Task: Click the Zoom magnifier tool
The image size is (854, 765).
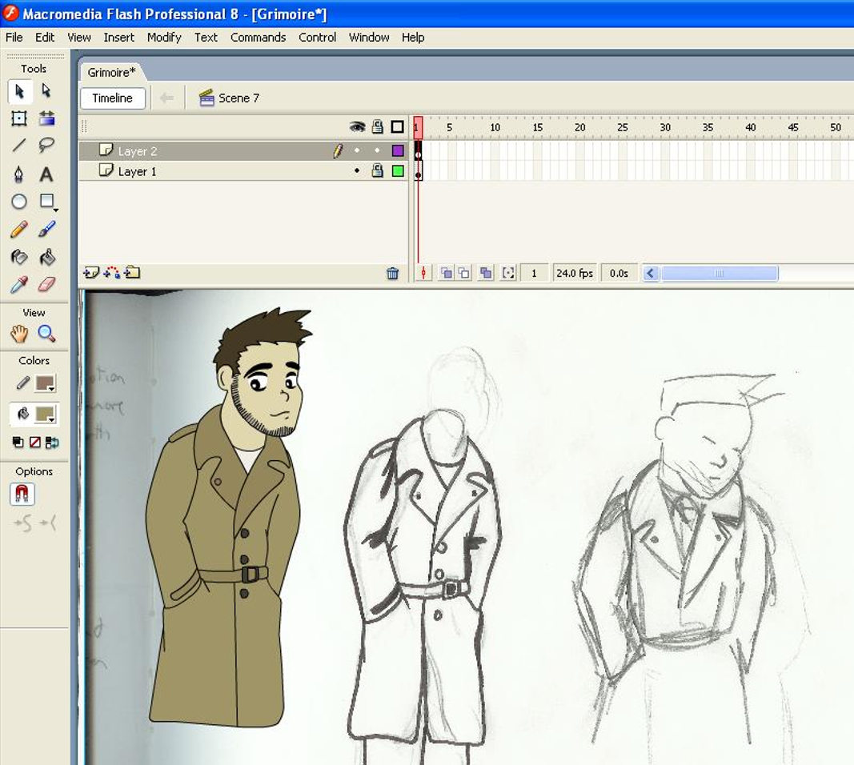Action: (x=46, y=334)
